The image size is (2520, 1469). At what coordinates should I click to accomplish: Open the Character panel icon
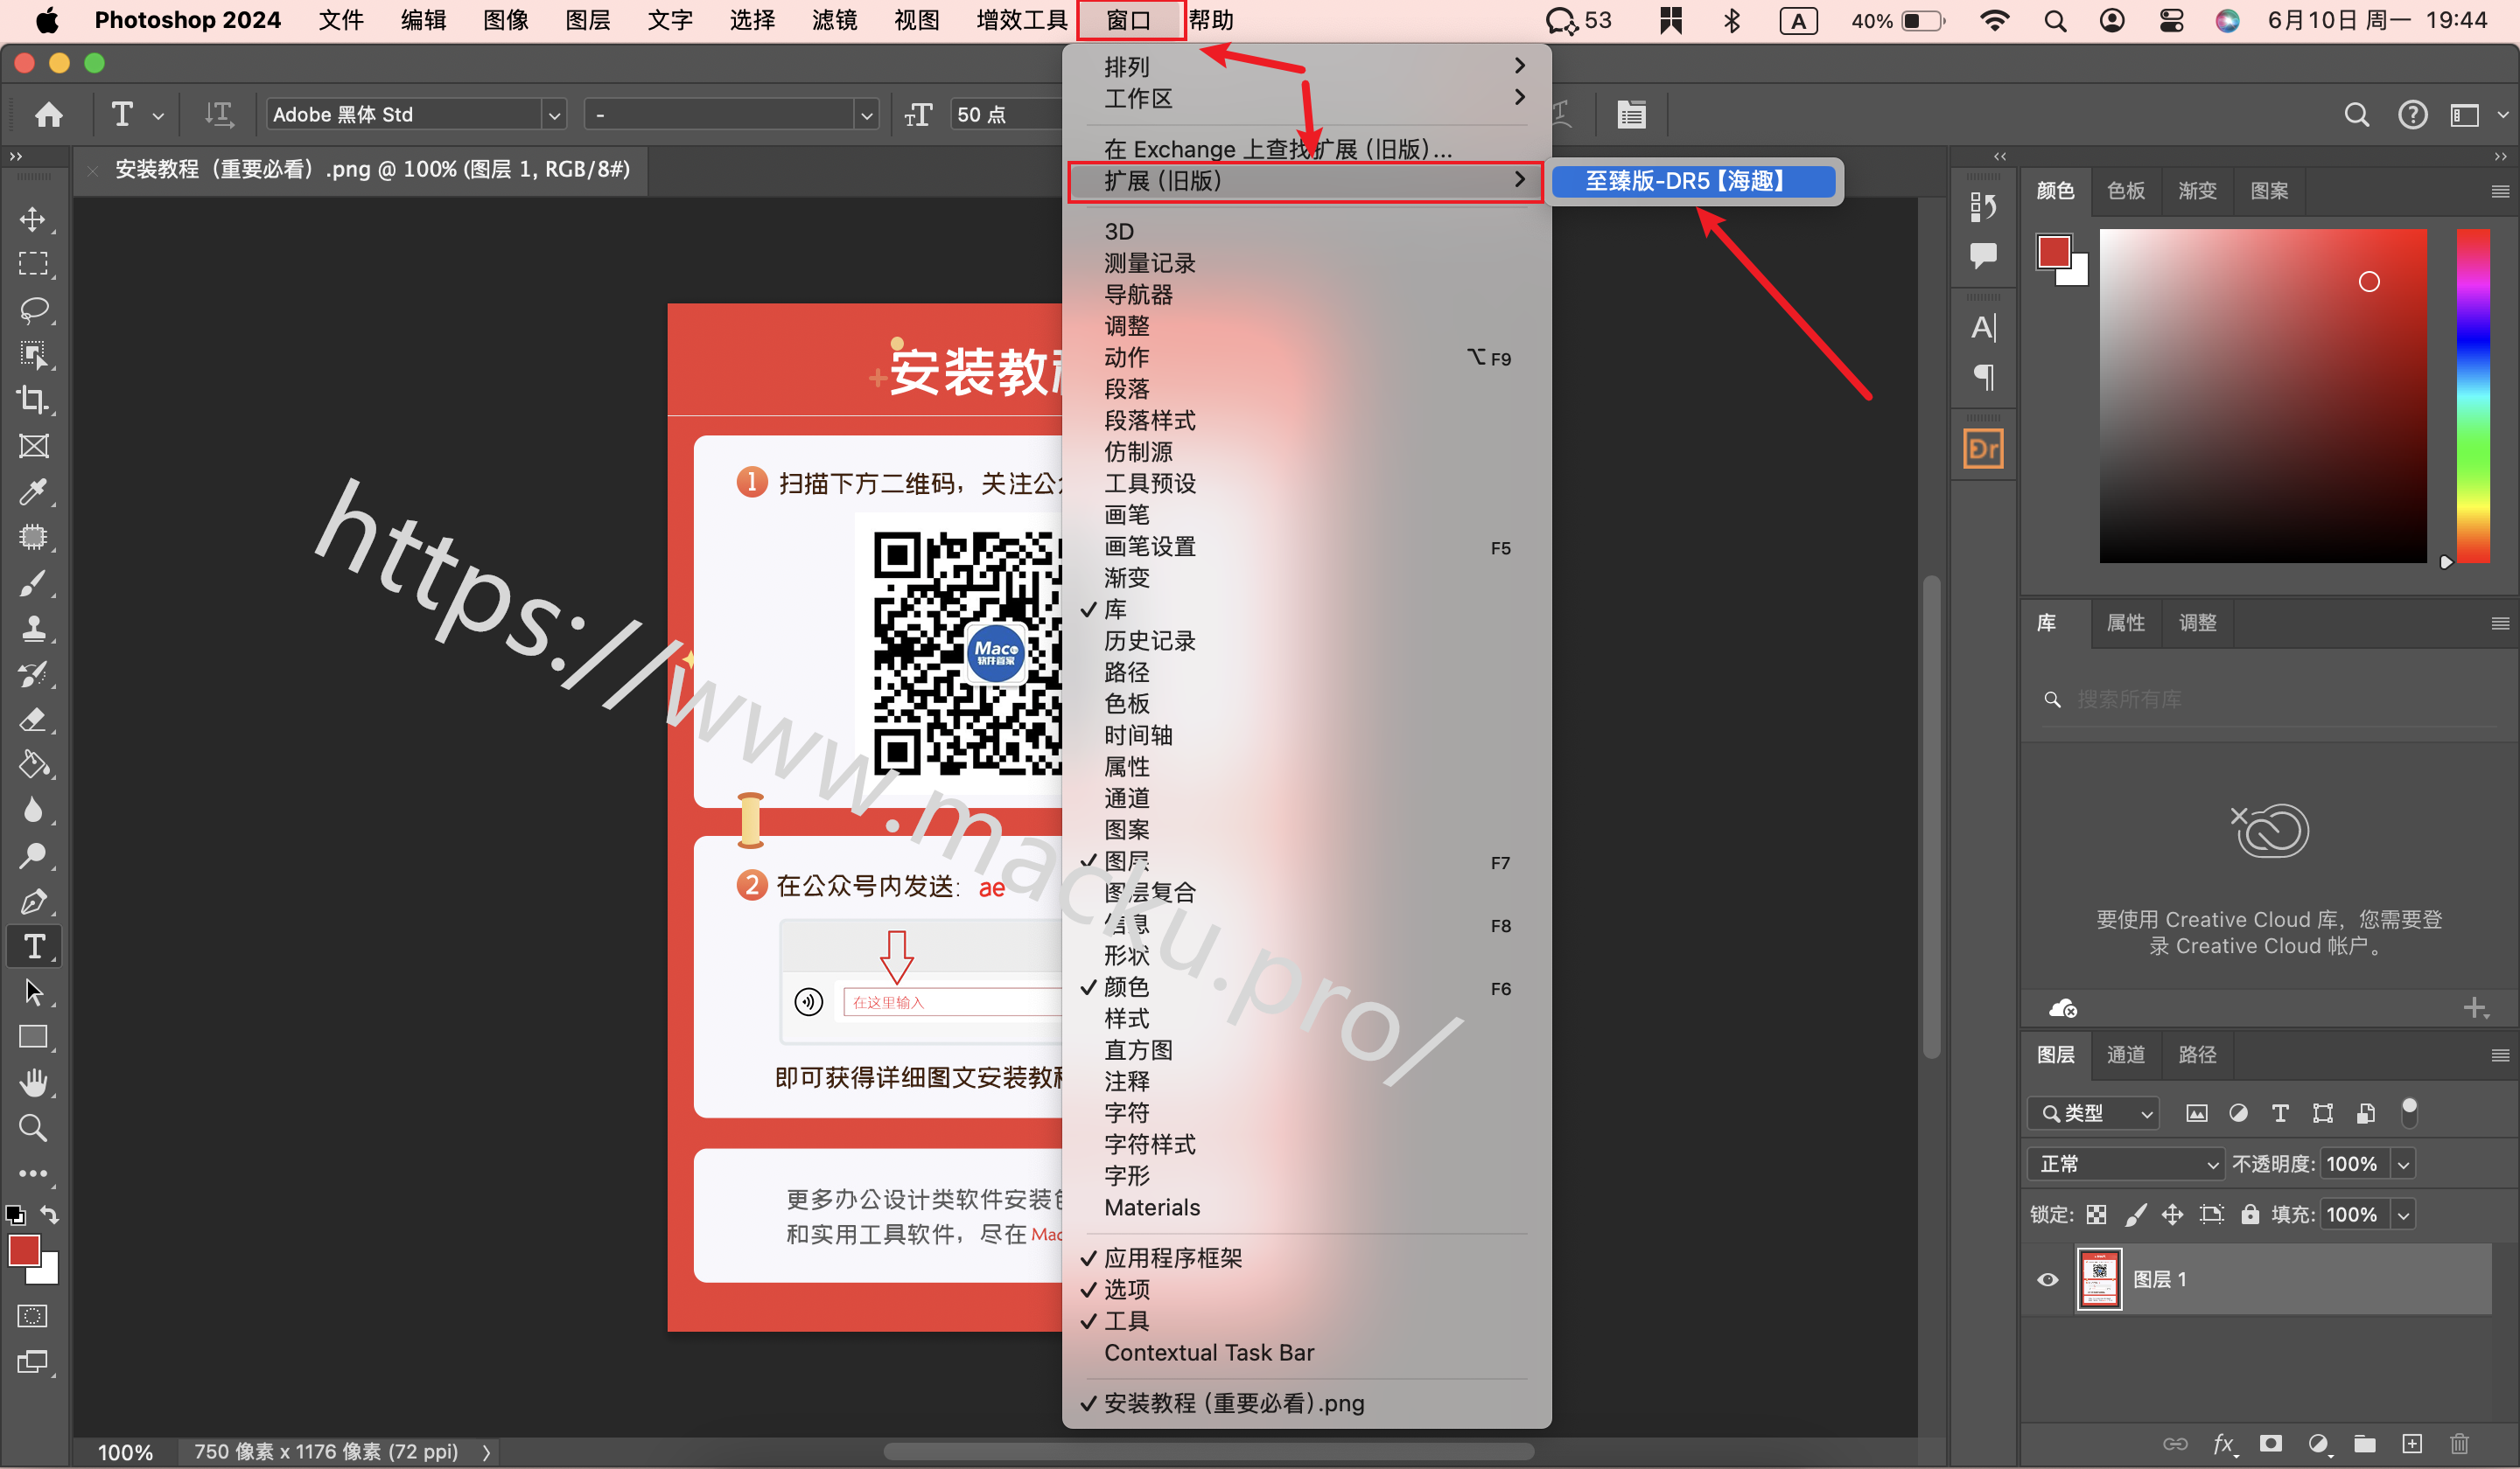click(1983, 328)
